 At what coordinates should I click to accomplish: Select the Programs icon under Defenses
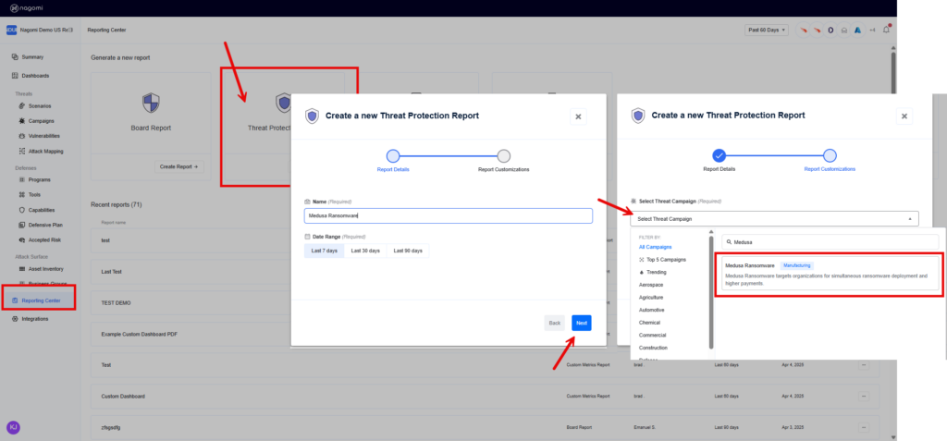click(22, 179)
